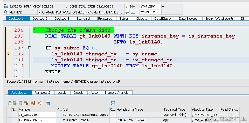
Task: Click the MODIFY TABLE statement on line 210
Action: click(113, 66)
